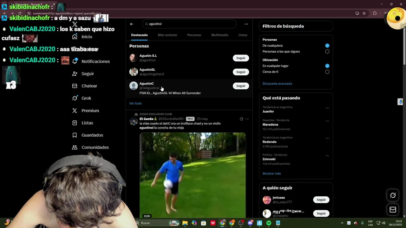Open taskbar volume speaker icon
This screenshot has height=228, width=406.
(x=384, y=223)
